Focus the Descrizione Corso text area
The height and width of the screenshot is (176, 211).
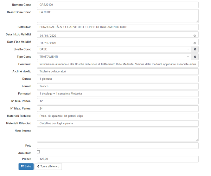coord(117,16)
